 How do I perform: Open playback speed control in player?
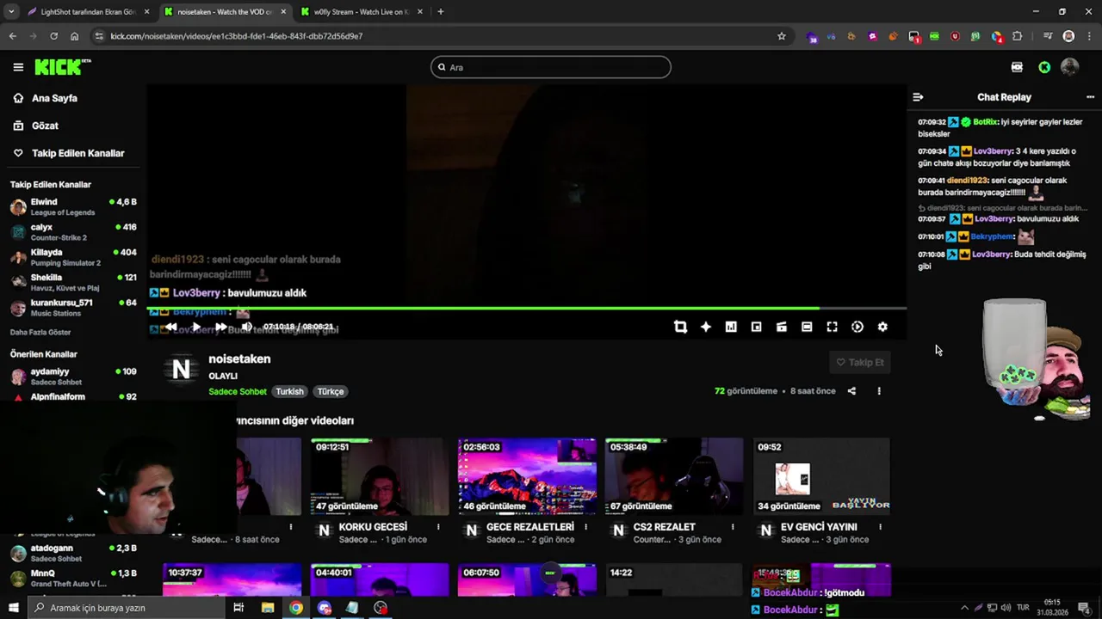click(x=857, y=327)
